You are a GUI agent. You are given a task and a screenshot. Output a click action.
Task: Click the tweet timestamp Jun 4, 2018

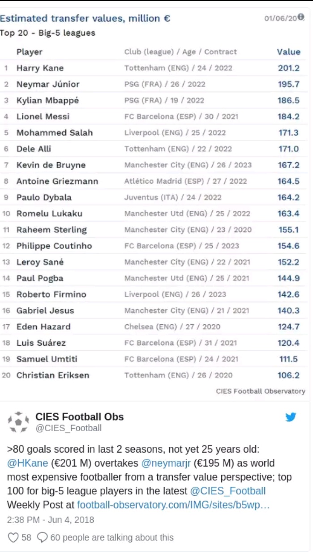coord(51,520)
